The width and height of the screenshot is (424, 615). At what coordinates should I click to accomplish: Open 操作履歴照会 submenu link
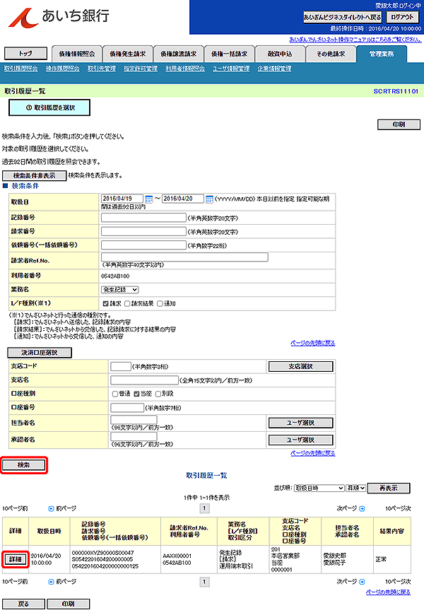tap(63, 69)
